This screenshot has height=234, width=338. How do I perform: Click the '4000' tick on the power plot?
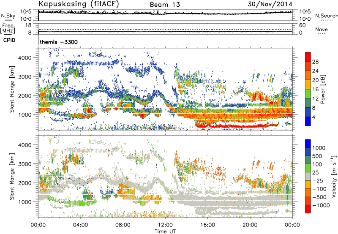(25, 58)
